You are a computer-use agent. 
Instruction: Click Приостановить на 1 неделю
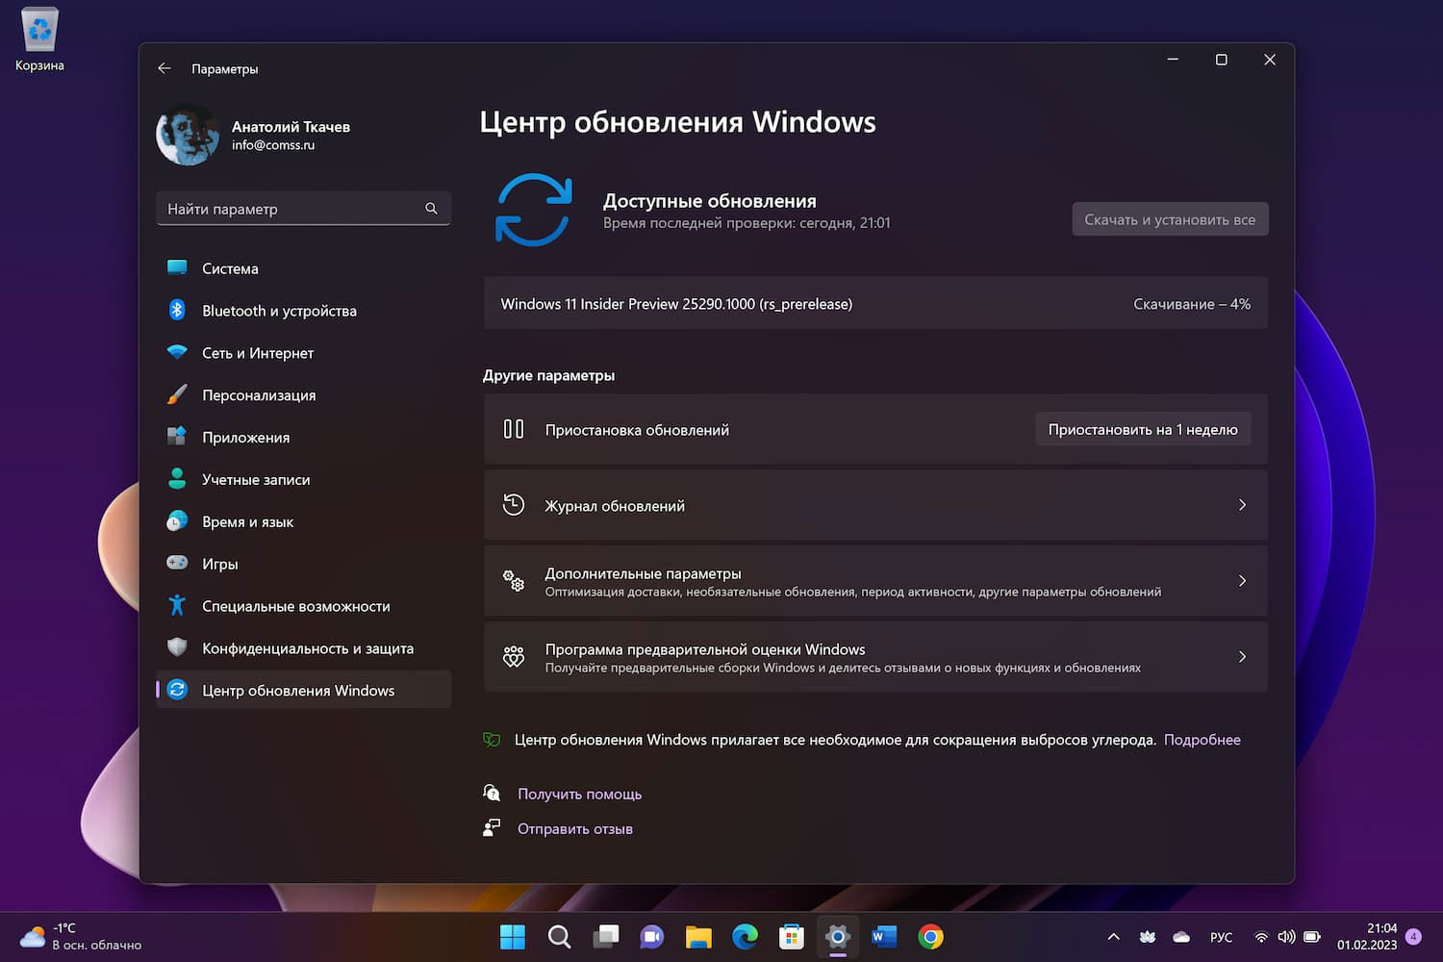(x=1142, y=429)
